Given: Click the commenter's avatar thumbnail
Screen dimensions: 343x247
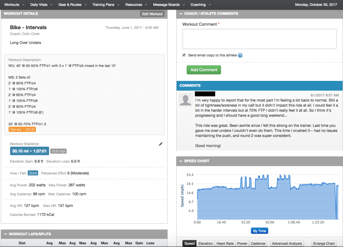Looking at the screenshot, I should coord(186,100).
